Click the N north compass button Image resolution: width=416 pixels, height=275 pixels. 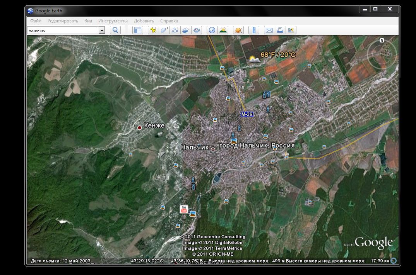click(x=382, y=41)
